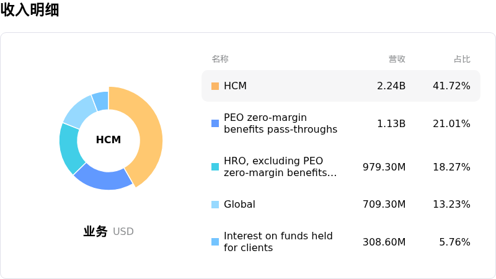The height and width of the screenshot is (279, 496).
Task: Click Interest on funds held for clients
Action: coord(278,242)
